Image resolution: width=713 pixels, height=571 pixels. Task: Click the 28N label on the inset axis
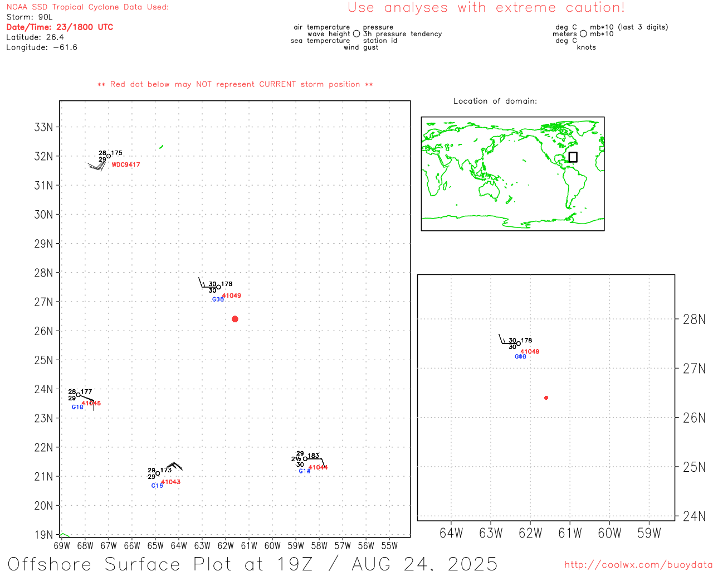pyautogui.click(x=694, y=320)
